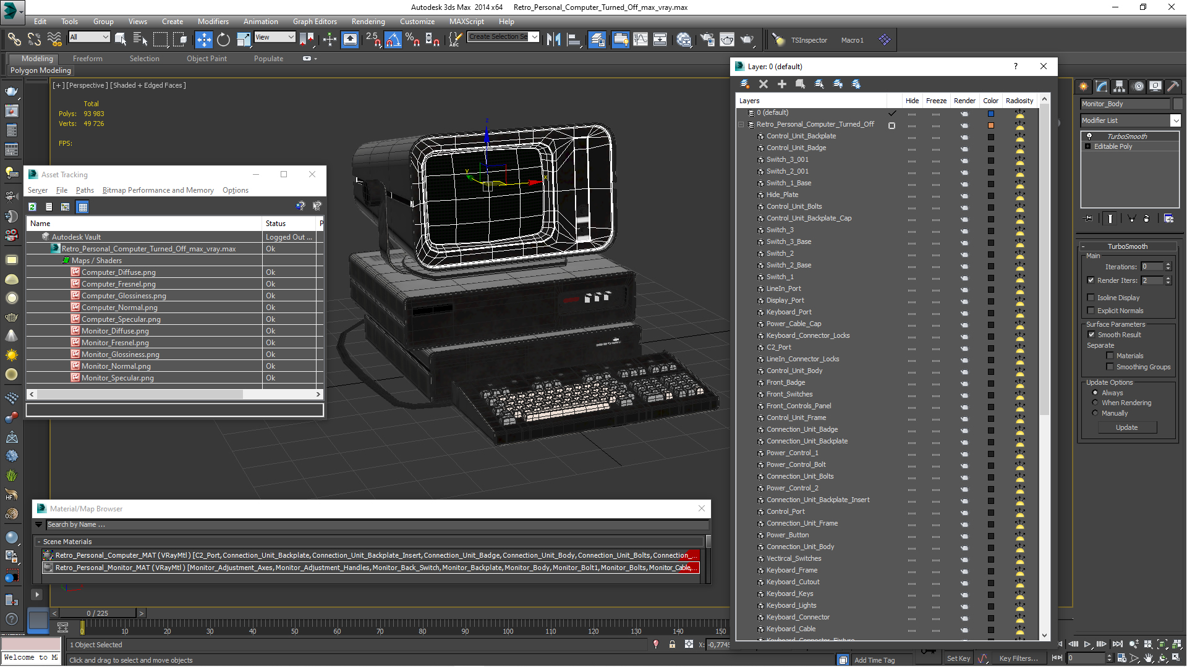Open the reference coordinate View dropdown
This screenshot has height=667, width=1187.
click(x=290, y=37)
